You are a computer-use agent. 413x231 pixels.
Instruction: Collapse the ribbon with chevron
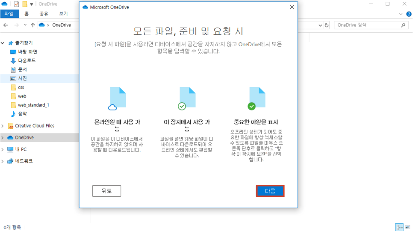click(401, 14)
